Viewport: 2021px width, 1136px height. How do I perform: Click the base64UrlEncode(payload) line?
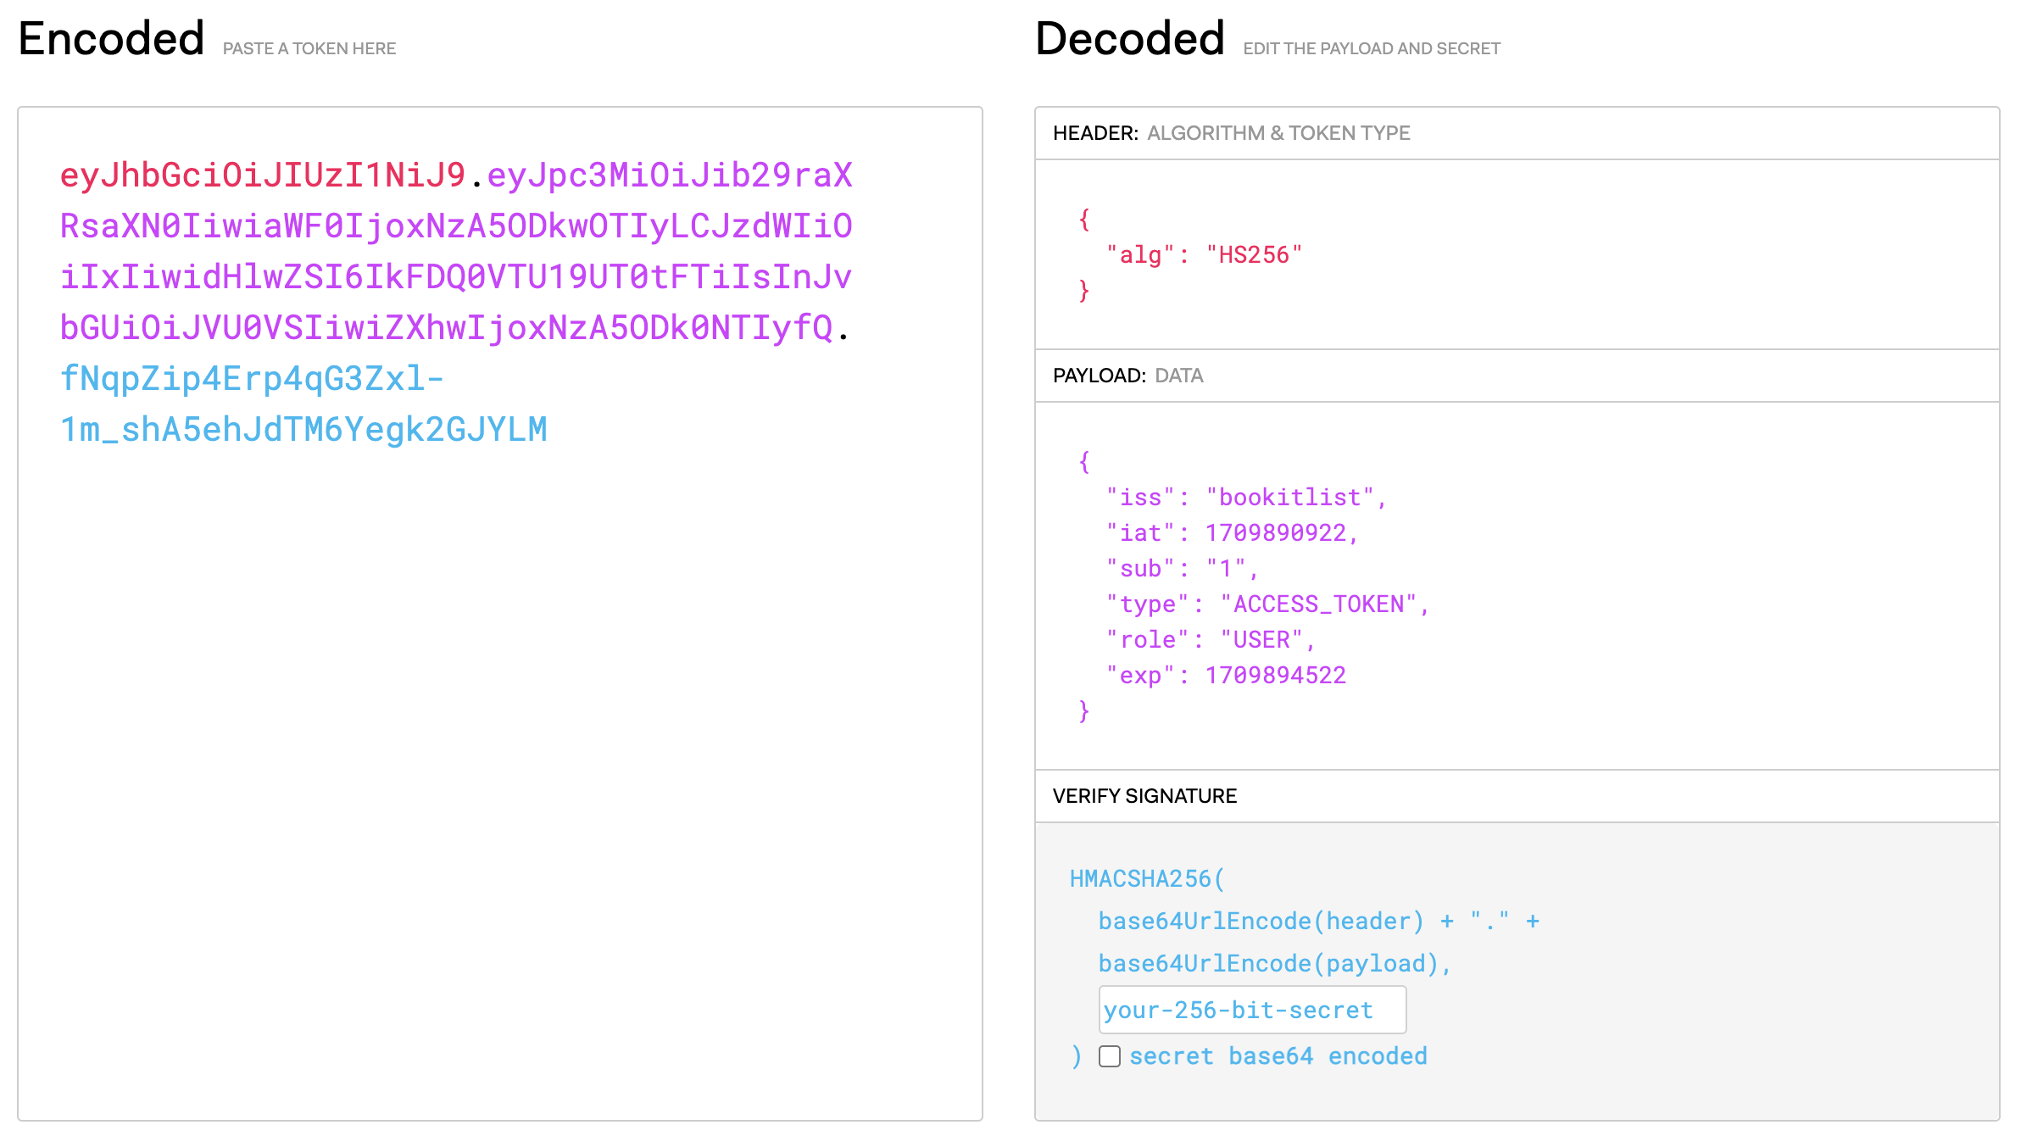[x=1274, y=964]
